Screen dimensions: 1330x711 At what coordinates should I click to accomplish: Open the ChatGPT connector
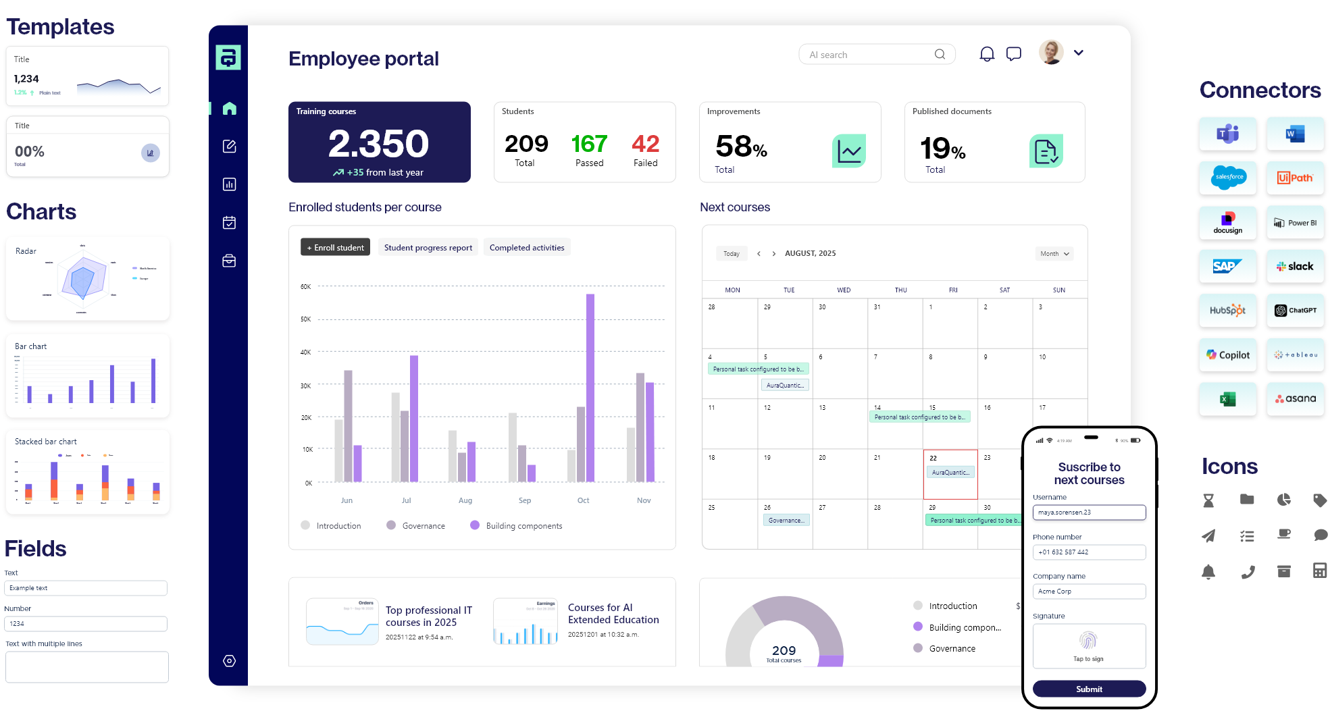(x=1295, y=310)
